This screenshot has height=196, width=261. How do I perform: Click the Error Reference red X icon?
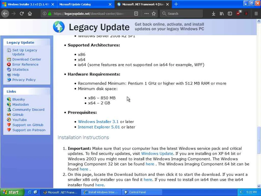(x=9, y=64)
